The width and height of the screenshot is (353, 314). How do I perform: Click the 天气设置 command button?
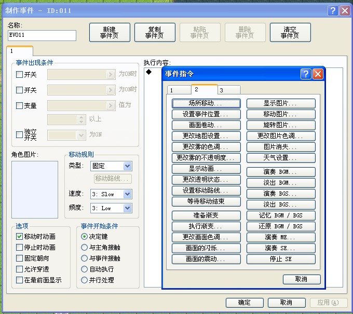click(x=281, y=158)
